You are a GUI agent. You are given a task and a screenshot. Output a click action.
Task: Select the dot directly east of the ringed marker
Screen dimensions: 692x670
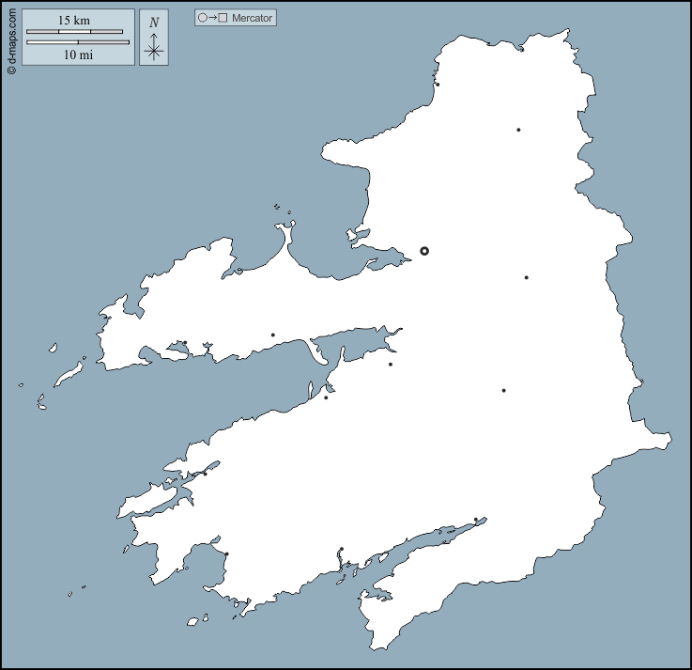(x=527, y=277)
